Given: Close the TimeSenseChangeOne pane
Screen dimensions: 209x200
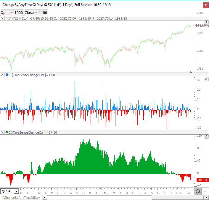Looking at the screenshot, I should pyautogui.click(x=2, y=75).
